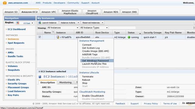Switch to the Amazon EC2 tab
Viewport: 195px width, 109px height.
click(29, 12)
